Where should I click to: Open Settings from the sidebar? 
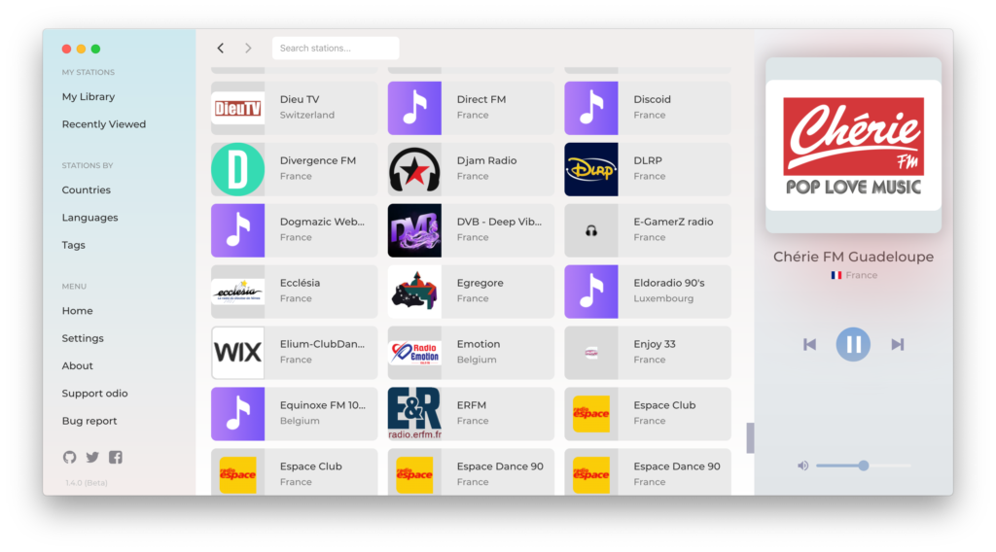[83, 338]
